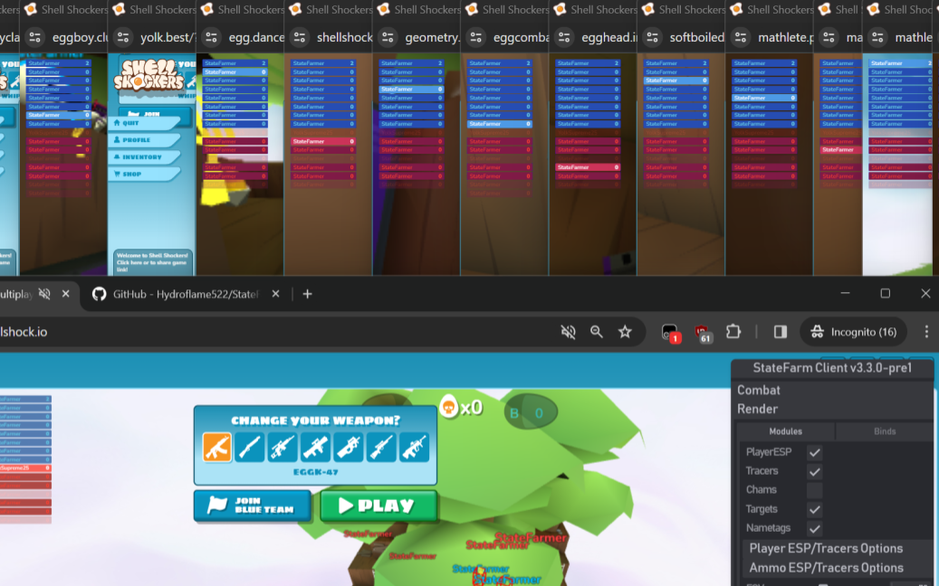Open PROFILE in the yolk.best window menu
The width and height of the screenshot is (939, 586).
[x=146, y=140]
